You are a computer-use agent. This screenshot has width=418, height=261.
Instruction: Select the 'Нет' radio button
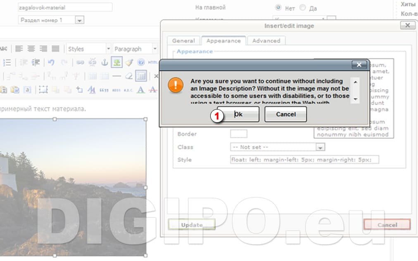point(278,7)
